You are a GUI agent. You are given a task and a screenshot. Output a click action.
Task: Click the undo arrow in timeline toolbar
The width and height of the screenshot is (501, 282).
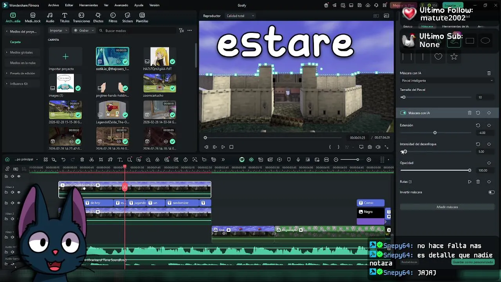[63, 160]
